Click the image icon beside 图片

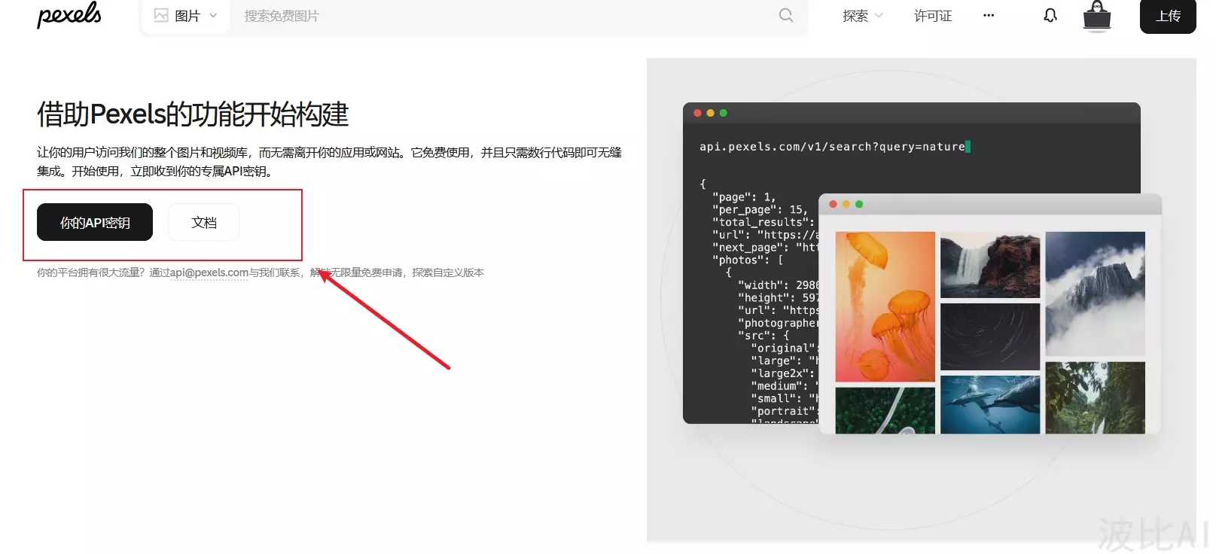coord(161,15)
